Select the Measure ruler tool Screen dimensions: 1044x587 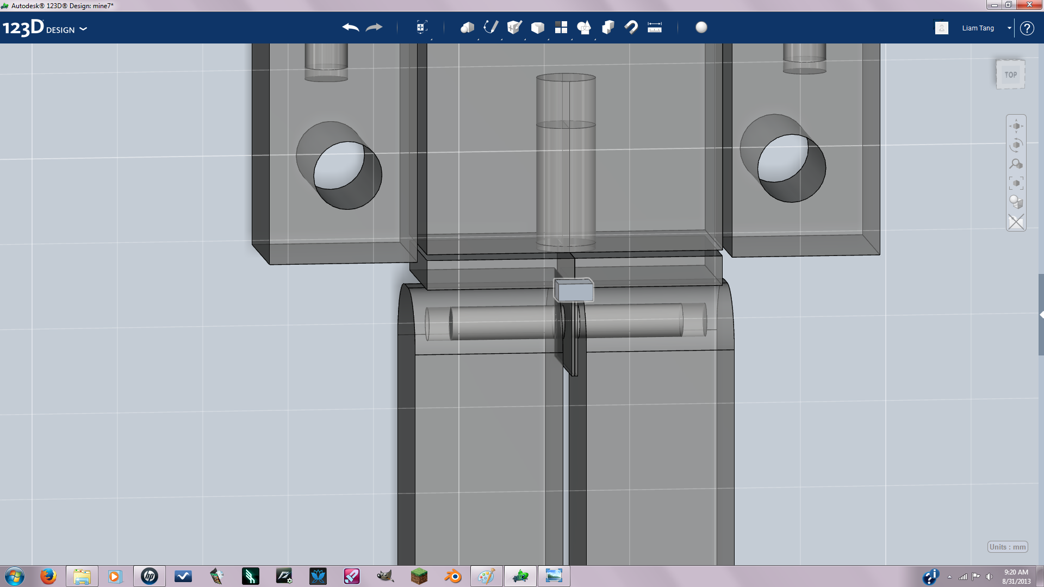coord(655,27)
